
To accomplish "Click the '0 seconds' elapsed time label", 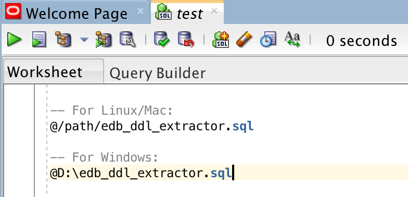I will click(x=361, y=41).
